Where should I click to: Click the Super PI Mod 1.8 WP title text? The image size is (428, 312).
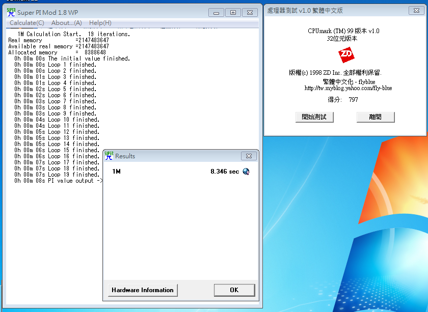48,13
